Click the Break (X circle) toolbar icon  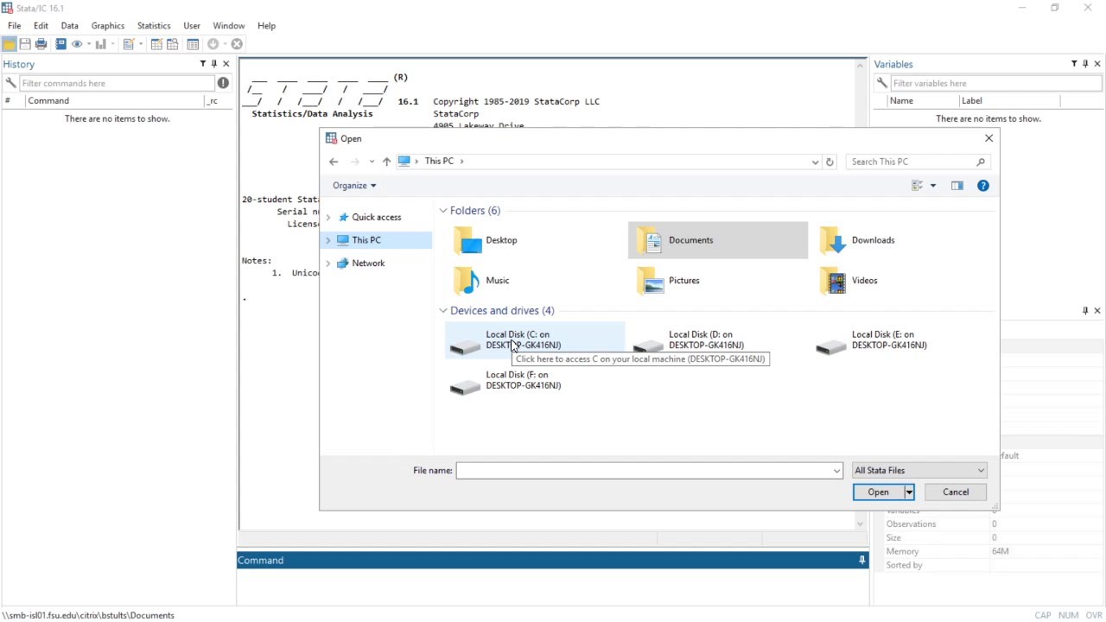[237, 44]
